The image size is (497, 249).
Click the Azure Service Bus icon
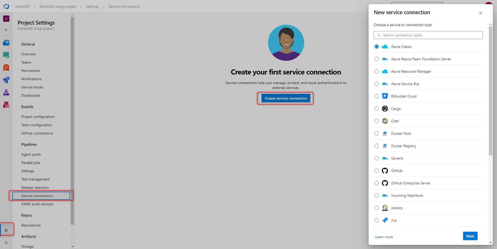tap(385, 84)
